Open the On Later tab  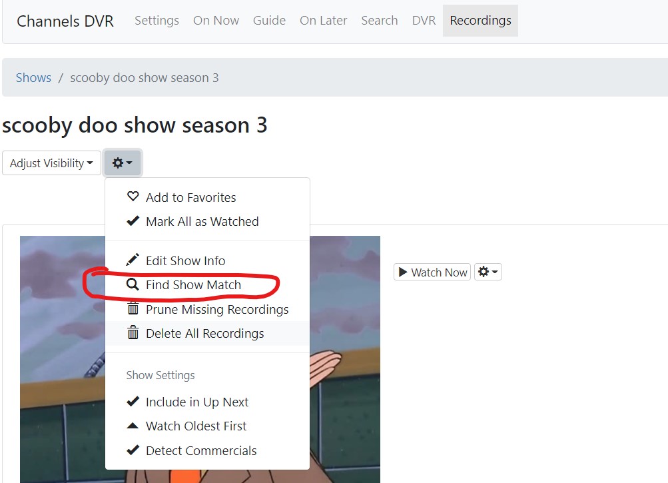[324, 21]
